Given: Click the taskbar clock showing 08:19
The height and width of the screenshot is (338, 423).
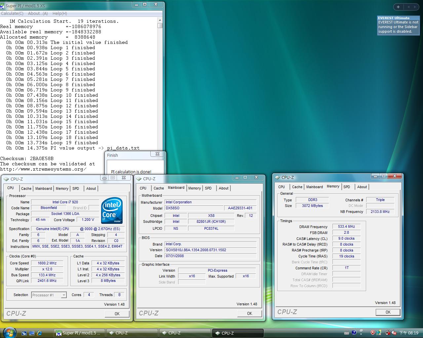Looking at the screenshot, I should pyautogui.click(x=409, y=333).
